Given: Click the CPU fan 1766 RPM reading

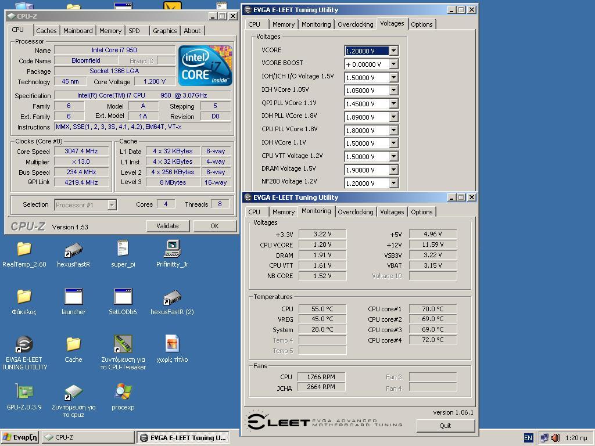Looking at the screenshot, I should point(321,376).
